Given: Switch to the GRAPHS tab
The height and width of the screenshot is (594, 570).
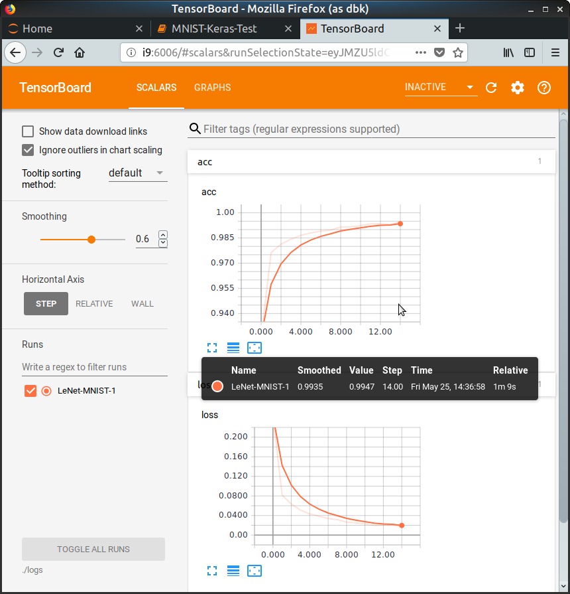Looking at the screenshot, I should pyautogui.click(x=212, y=88).
